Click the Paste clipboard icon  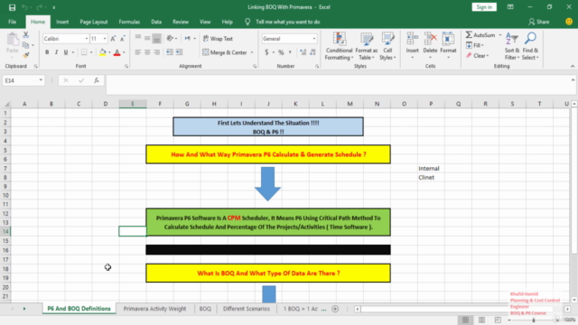pyautogui.click(x=12, y=40)
